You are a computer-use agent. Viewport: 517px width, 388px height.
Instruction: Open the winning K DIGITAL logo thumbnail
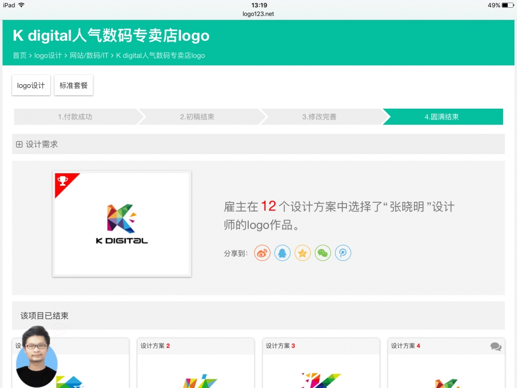(x=122, y=223)
